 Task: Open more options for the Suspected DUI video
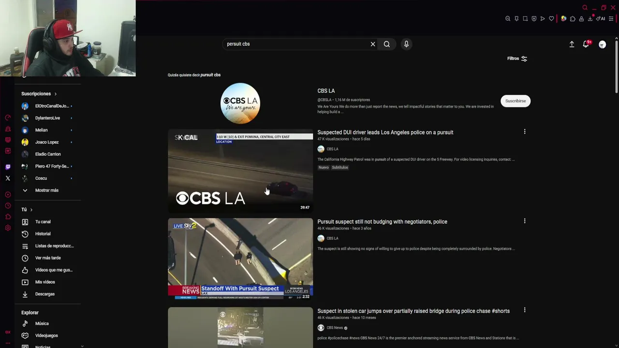(525, 131)
